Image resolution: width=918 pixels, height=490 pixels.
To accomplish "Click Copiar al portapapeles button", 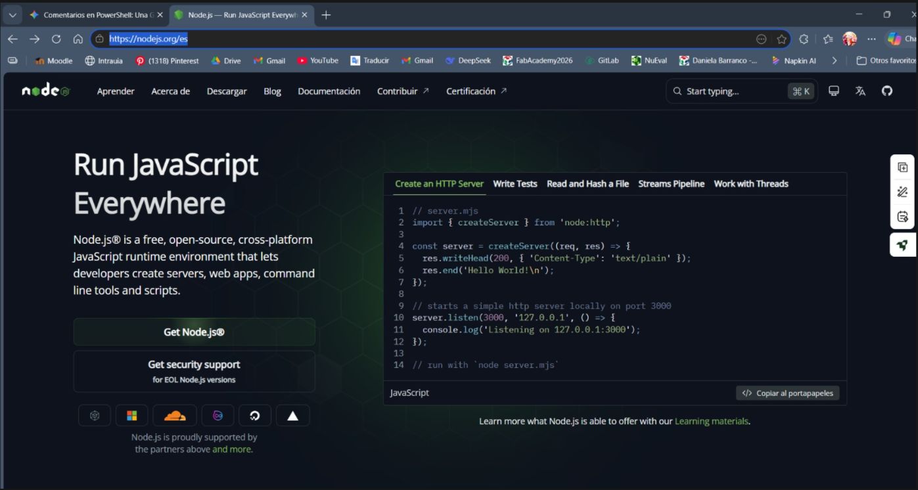I will pos(787,393).
